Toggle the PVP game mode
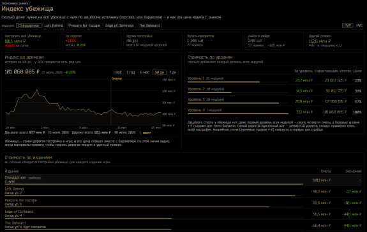 click(x=348, y=25)
